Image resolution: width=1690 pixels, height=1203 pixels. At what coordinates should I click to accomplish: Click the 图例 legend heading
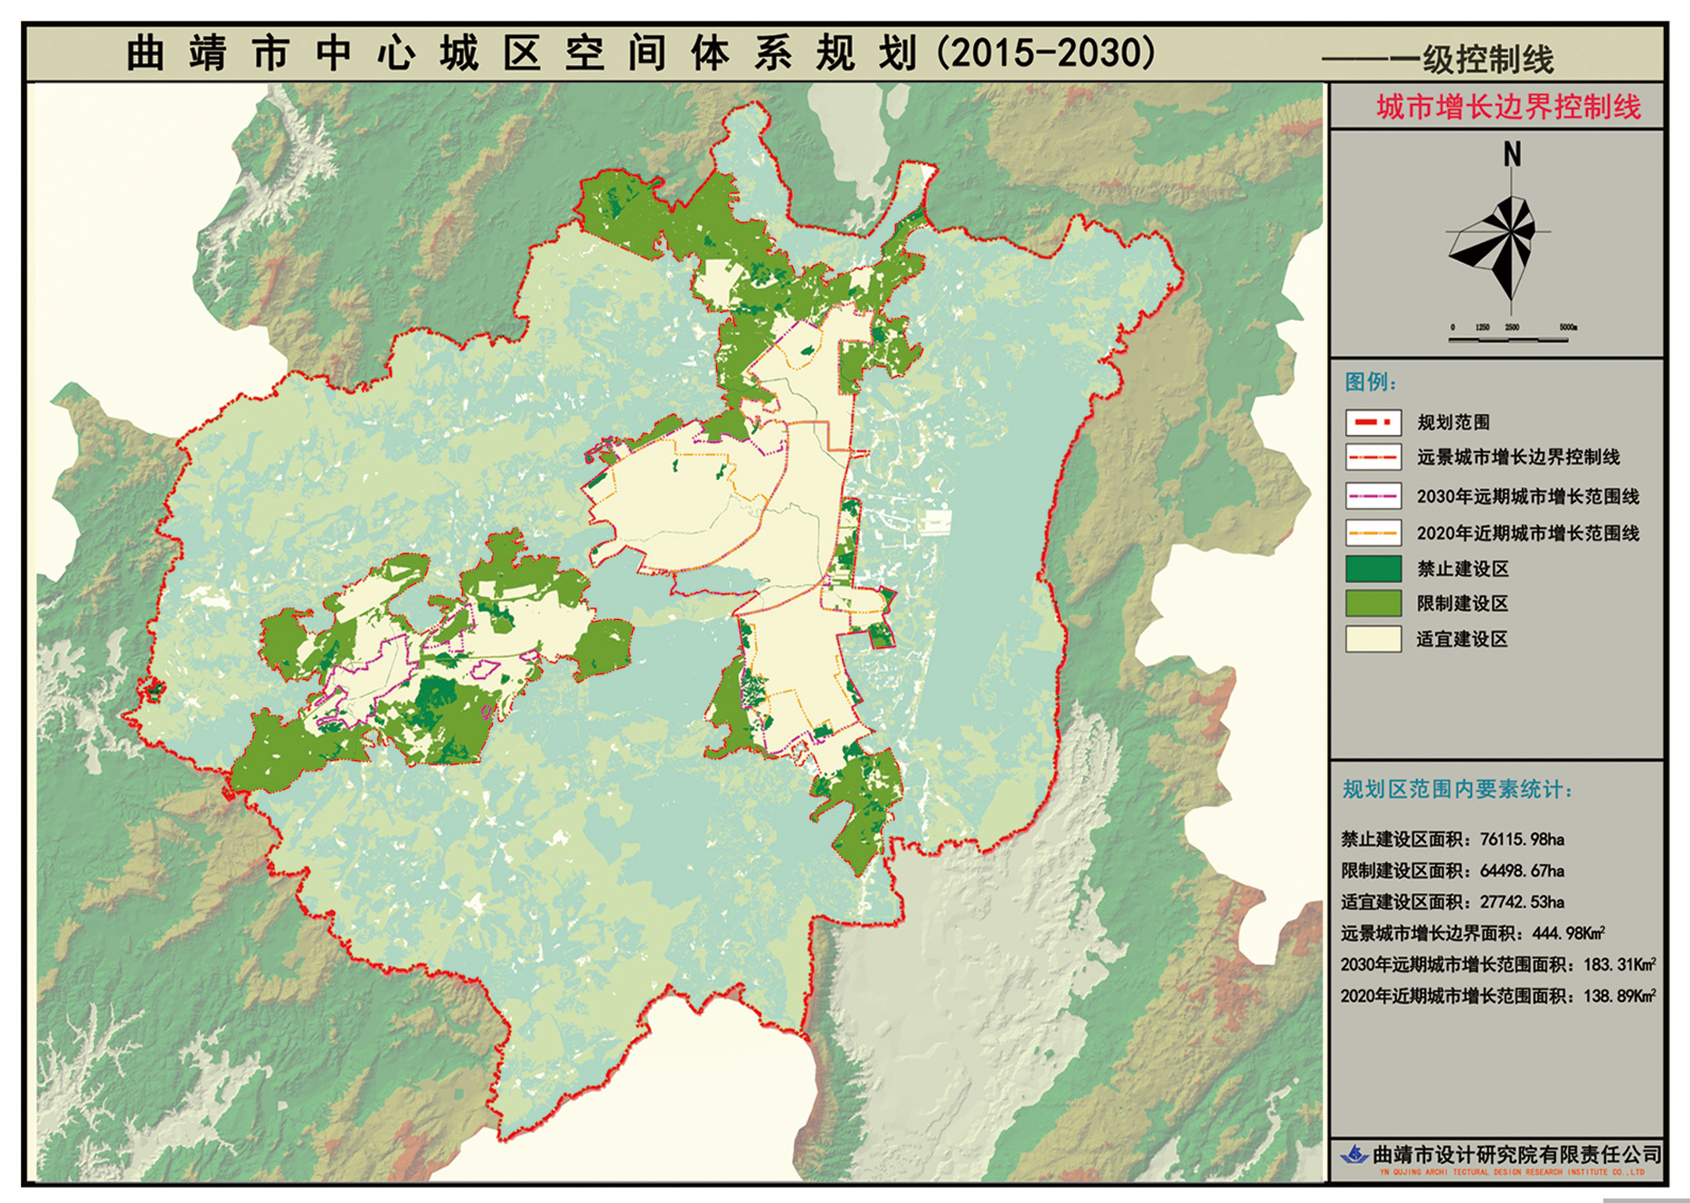[x=1370, y=382]
